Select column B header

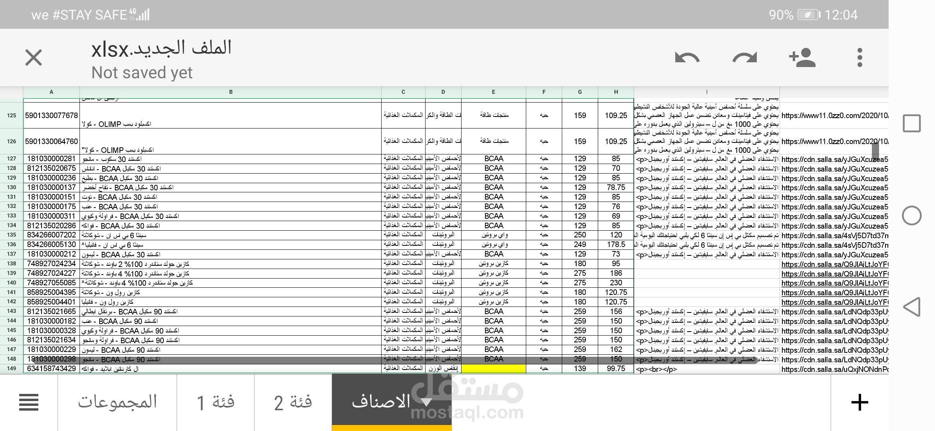(x=231, y=92)
